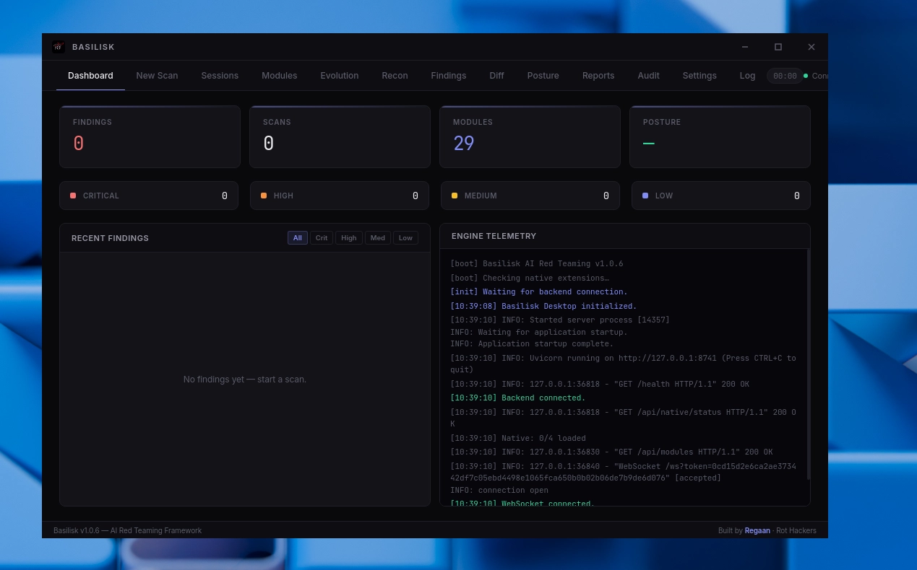Click the Basilisk app logo icon
This screenshot has height=570, width=917.
(x=59, y=47)
